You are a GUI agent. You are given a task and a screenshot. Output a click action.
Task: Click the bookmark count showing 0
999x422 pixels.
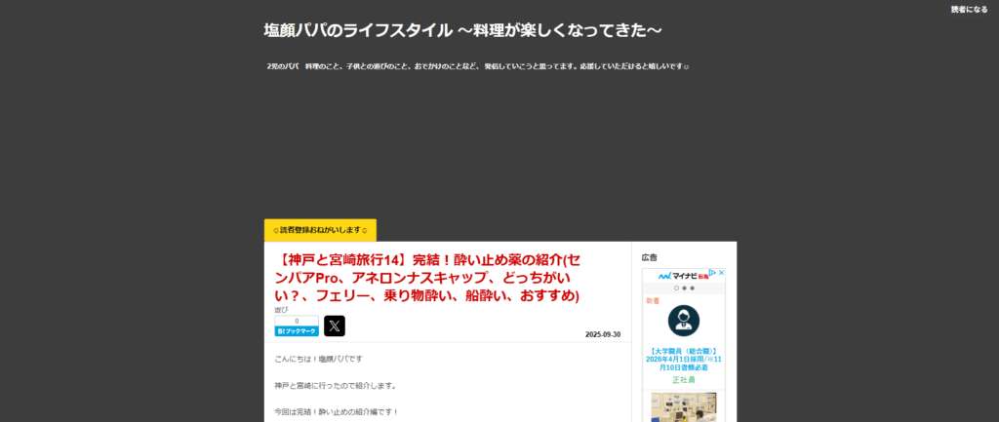[x=297, y=321]
